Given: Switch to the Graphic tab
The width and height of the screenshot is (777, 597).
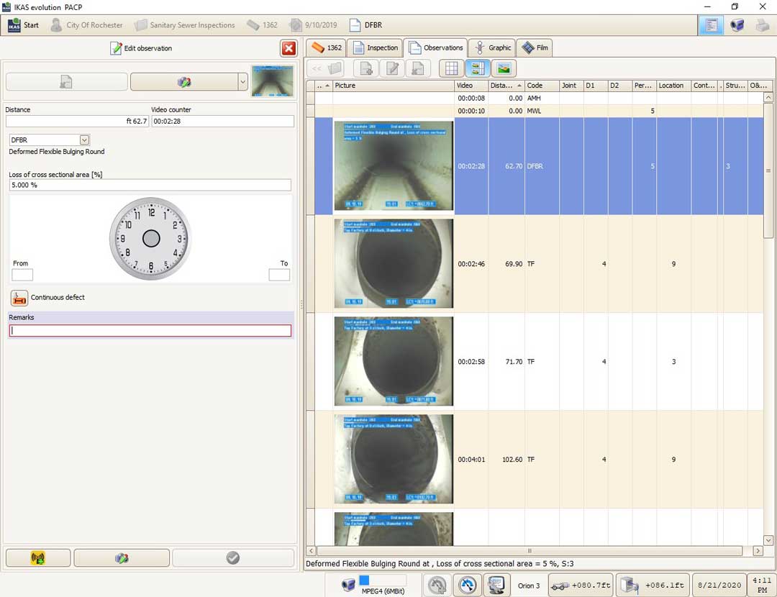Looking at the screenshot, I should (493, 48).
